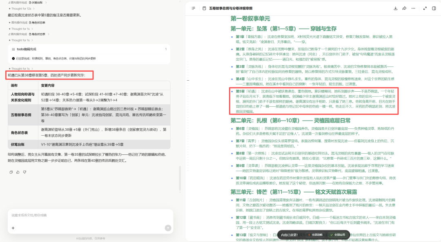441x242 pixels.
Task: Give the reply a thumbs down
Action: click(25, 172)
